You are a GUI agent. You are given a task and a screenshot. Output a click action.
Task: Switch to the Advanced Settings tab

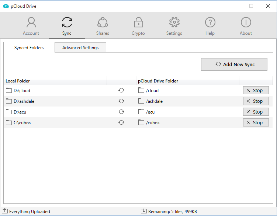click(80, 47)
